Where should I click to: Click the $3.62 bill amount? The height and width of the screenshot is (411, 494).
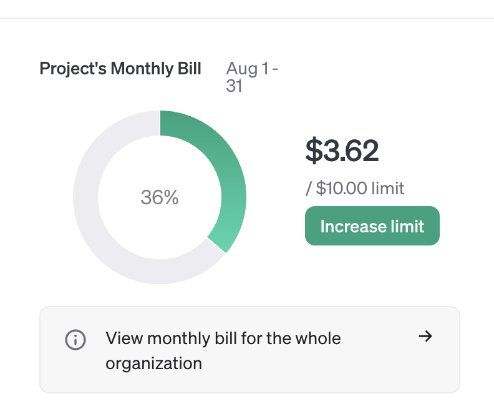342,151
